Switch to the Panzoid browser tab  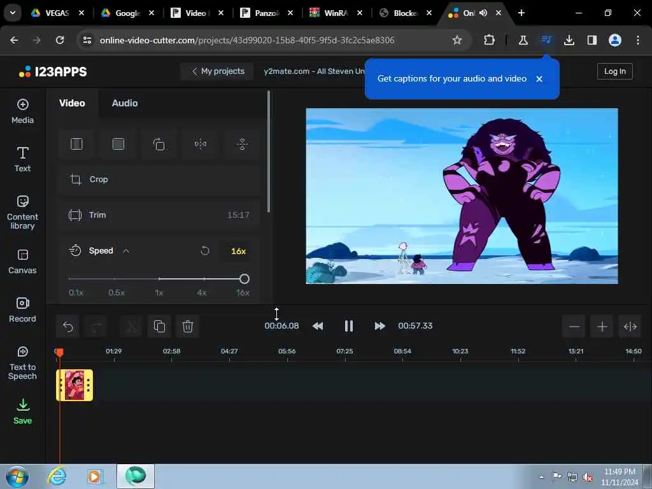(266, 13)
